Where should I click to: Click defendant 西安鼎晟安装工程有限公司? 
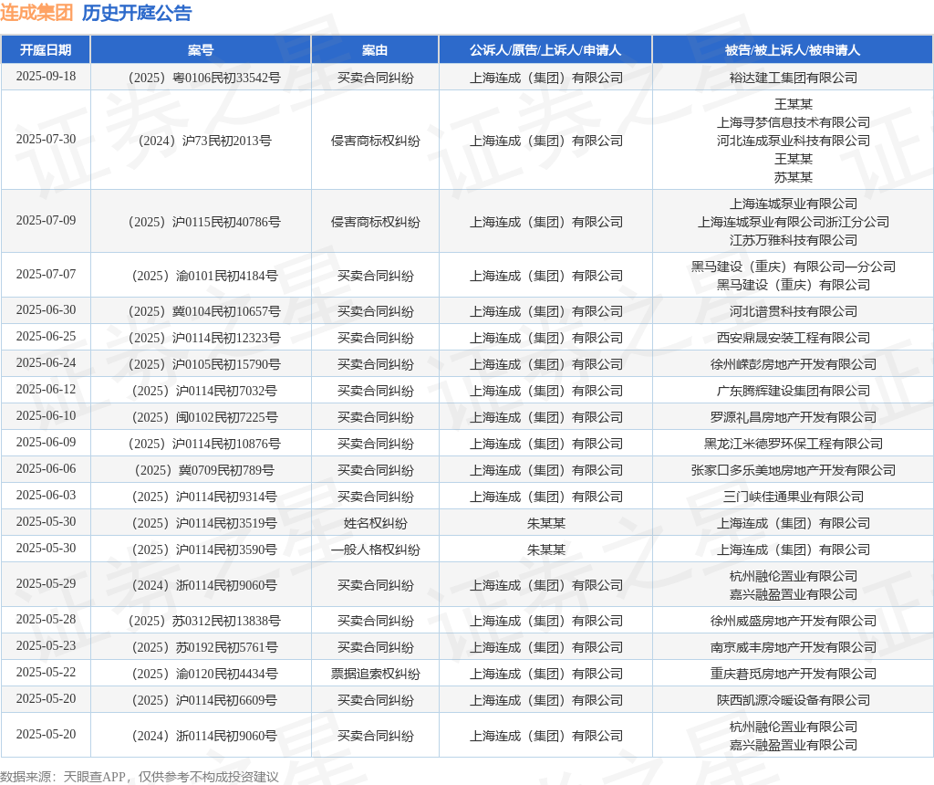793,338
